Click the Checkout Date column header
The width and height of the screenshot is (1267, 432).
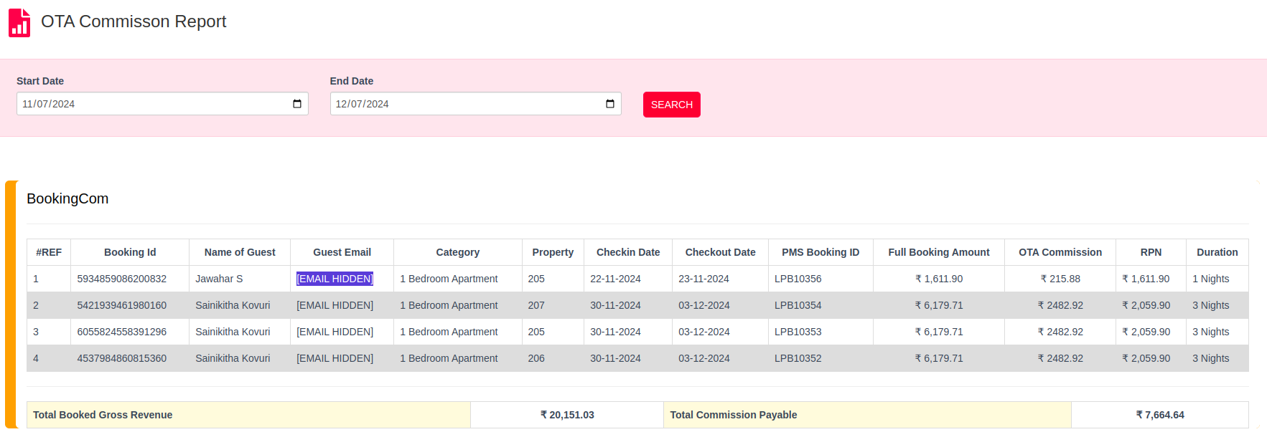pos(720,252)
